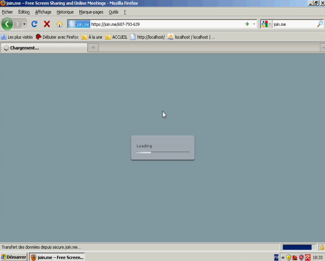Open the Google search engine selector
The image size is (325, 261).
[266, 24]
